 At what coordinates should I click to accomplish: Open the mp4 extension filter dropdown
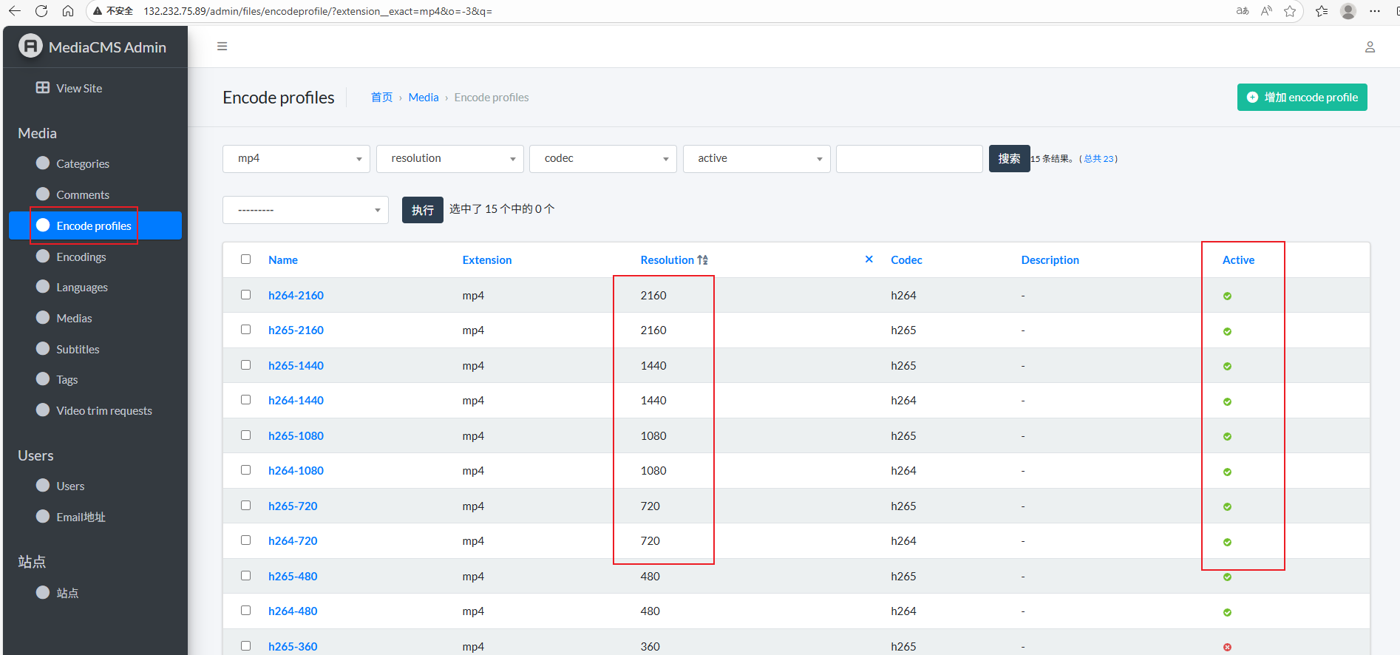[x=296, y=158]
